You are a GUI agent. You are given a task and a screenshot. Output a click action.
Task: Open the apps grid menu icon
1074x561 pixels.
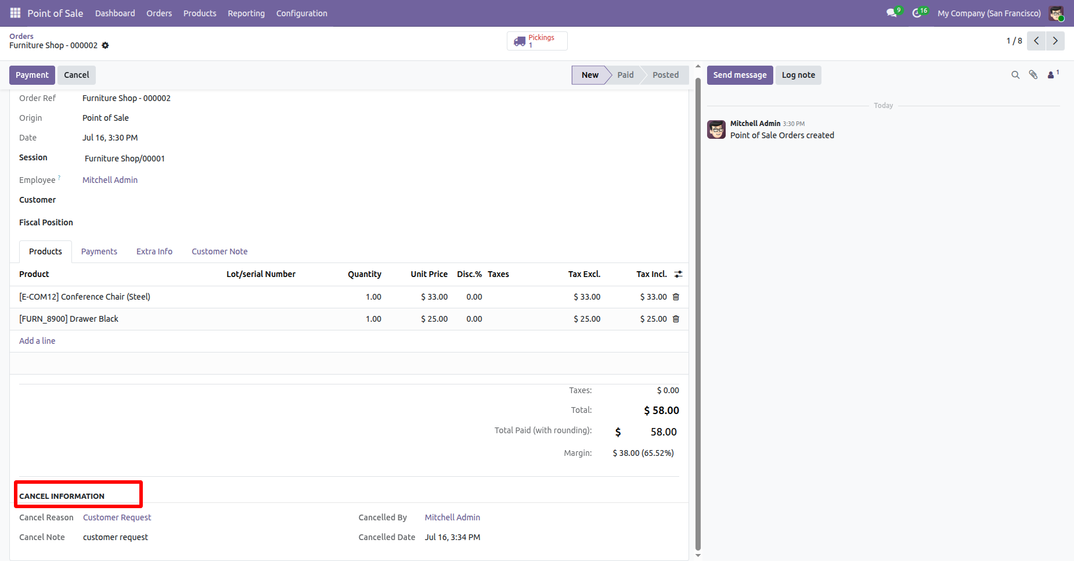[x=15, y=13]
